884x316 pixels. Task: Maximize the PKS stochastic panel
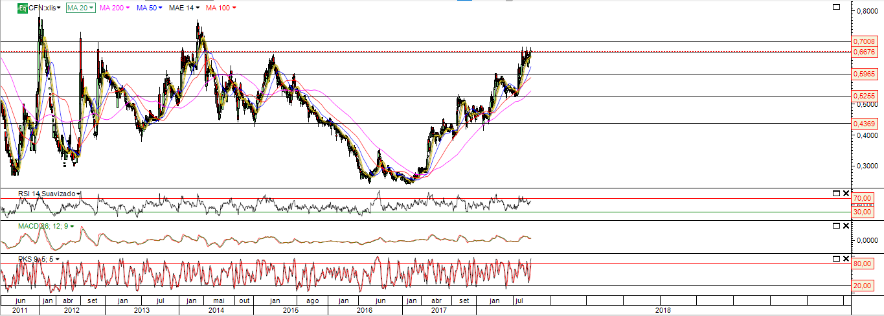tap(836, 258)
